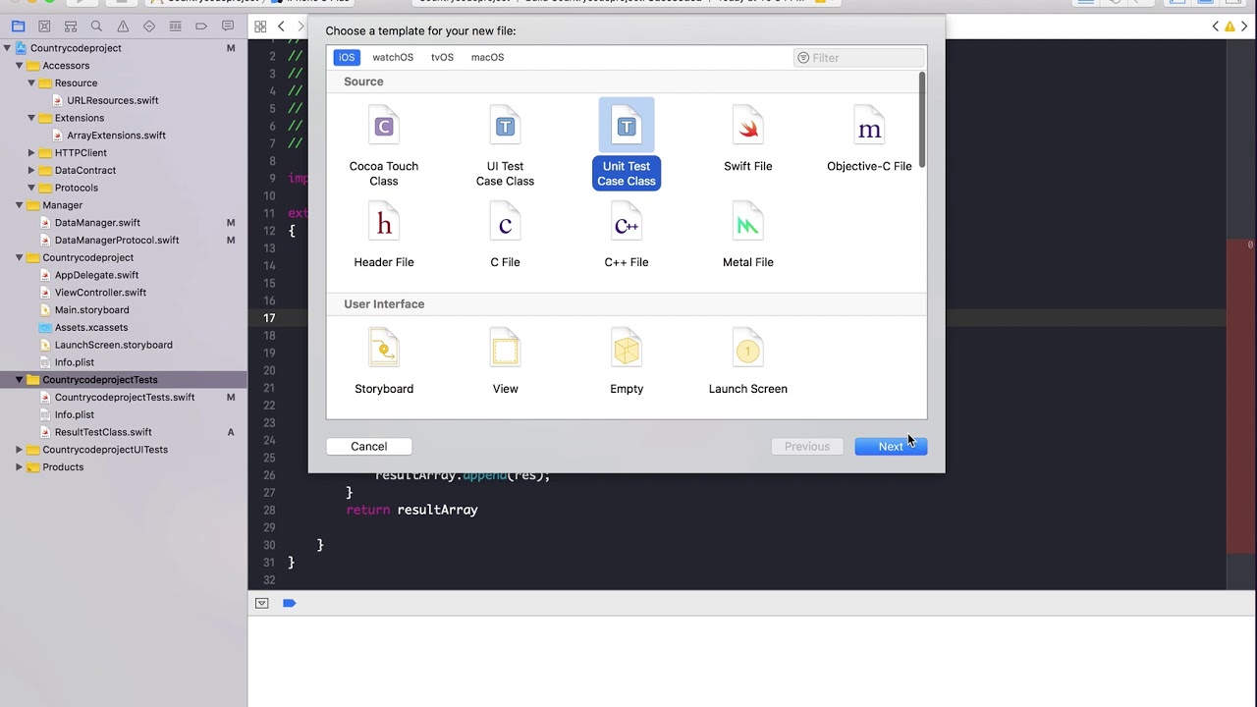Expand the CountrycodeprojectUITests group
The width and height of the screenshot is (1257, 707).
19,450
